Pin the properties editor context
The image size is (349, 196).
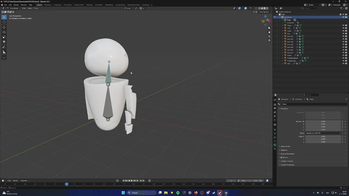pos(346,99)
